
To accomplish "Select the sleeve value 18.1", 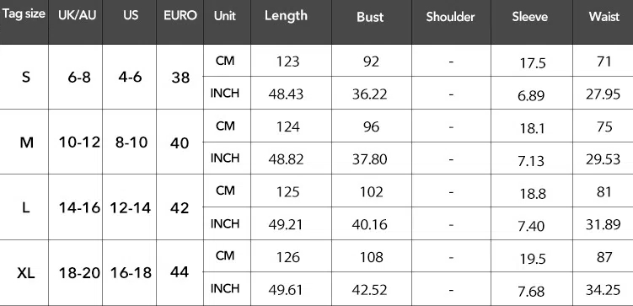I will tap(533, 129).
